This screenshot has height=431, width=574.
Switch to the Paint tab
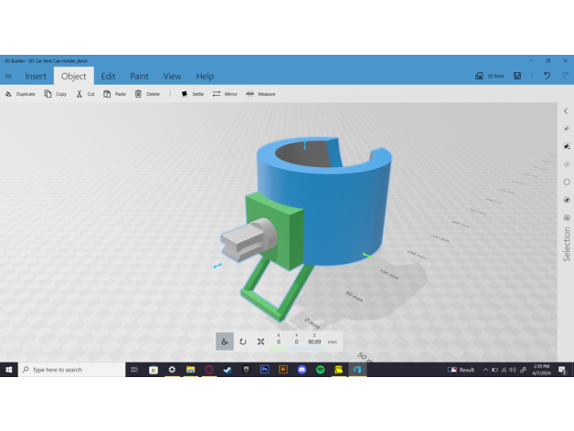pyautogui.click(x=139, y=77)
